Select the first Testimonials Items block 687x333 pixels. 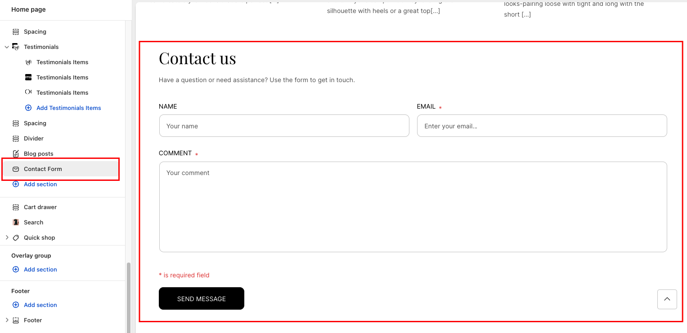pyautogui.click(x=62, y=62)
